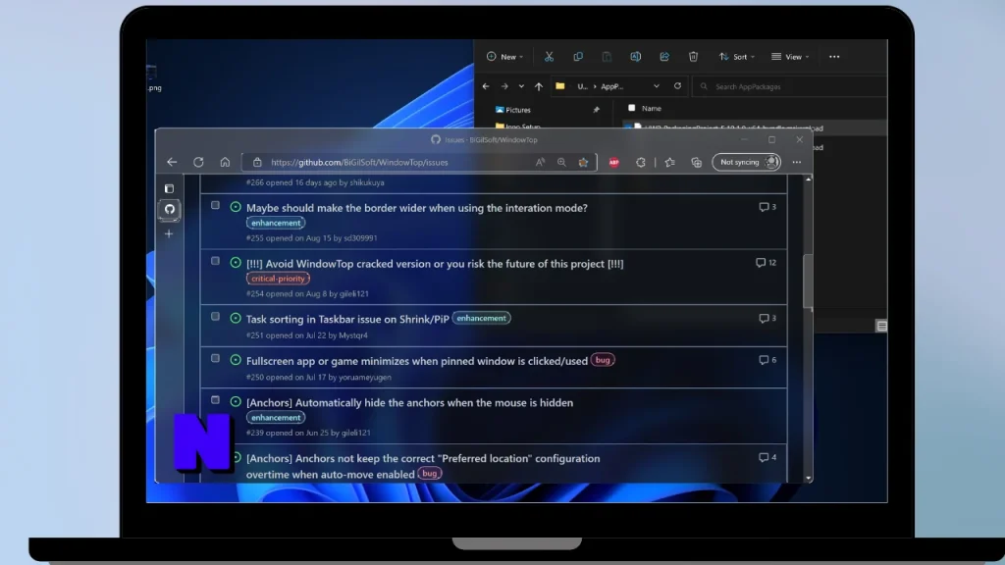1005x565 pixels.
Task: Click enhancement label on issue #255
Action: [x=276, y=223]
